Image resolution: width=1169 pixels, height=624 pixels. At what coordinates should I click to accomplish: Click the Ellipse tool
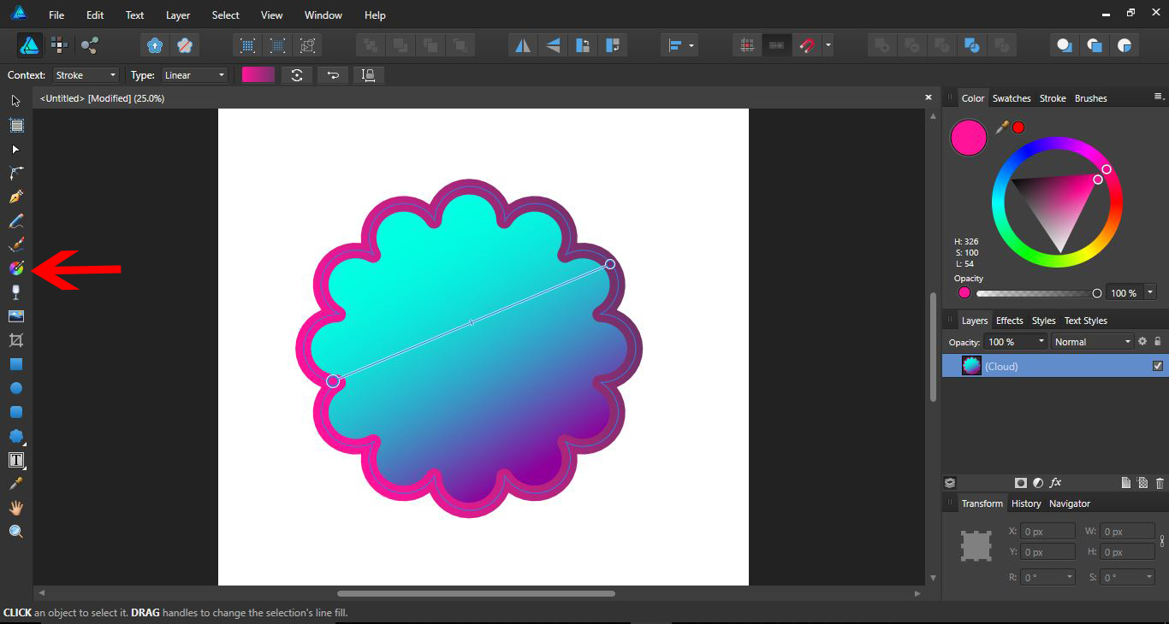[15, 387]
